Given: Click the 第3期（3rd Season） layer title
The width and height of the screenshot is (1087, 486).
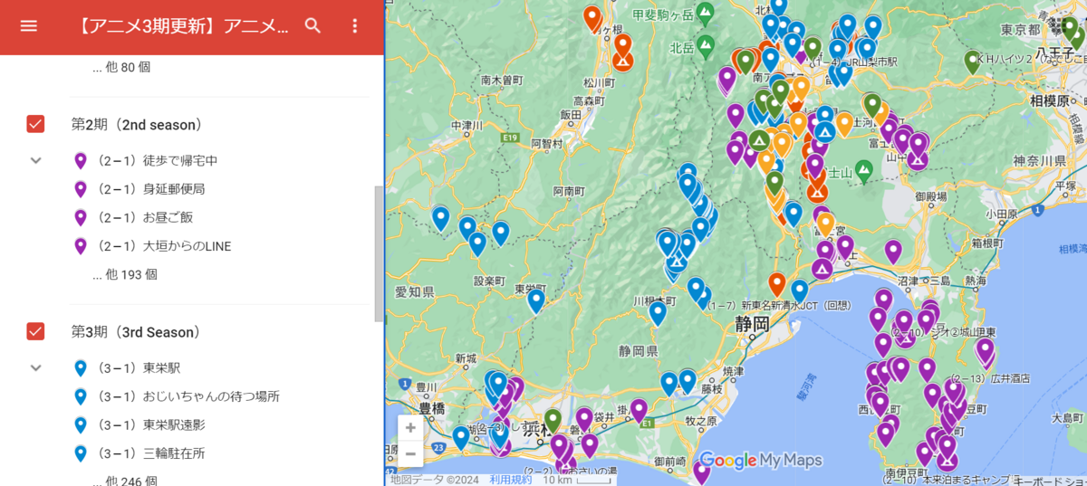Looking at the screenshot, I should click(136, 332).
